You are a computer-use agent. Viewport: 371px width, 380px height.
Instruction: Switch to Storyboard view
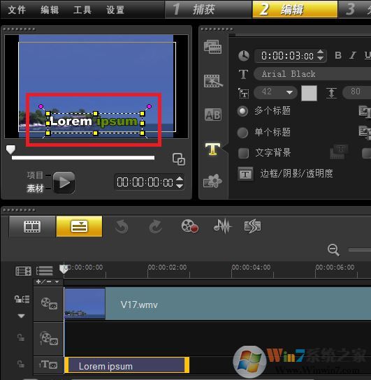[32, 226]
